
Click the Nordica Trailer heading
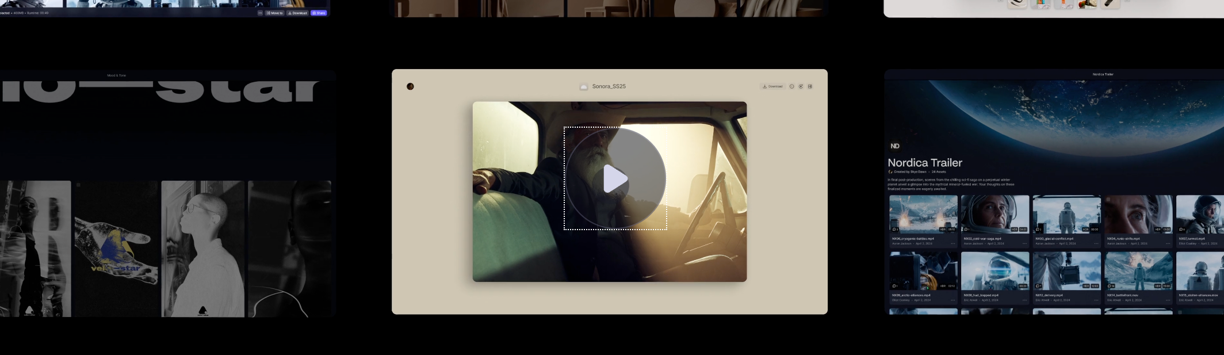[x=925, y=163]
